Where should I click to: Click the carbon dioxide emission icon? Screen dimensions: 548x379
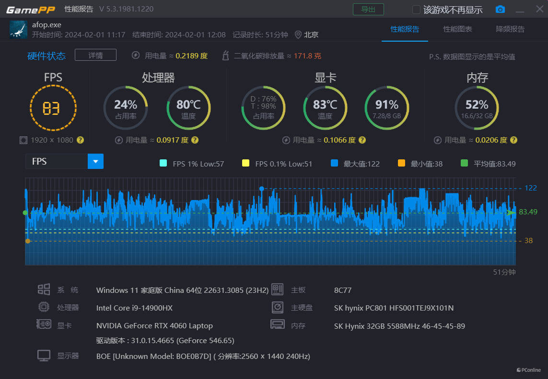pyautogui.click(x=225, y=56)
